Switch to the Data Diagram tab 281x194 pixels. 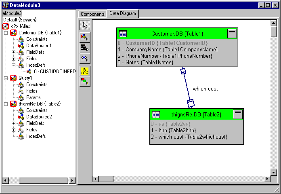[123, 13]
